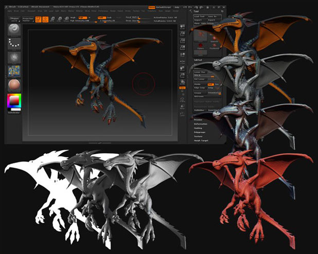Image resolution: width=318 pixels, height=254 pixels.
Task: Open the texture thumbnail selector
Action: point(14,71)
